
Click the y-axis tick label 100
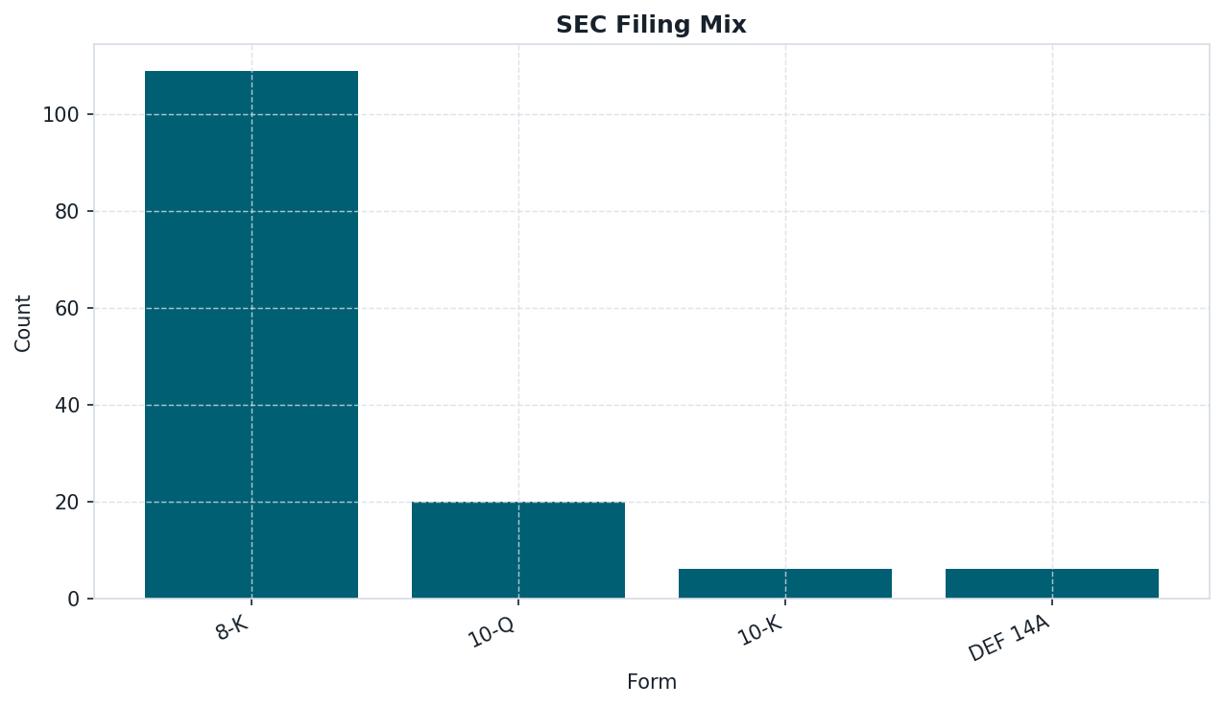61,114
